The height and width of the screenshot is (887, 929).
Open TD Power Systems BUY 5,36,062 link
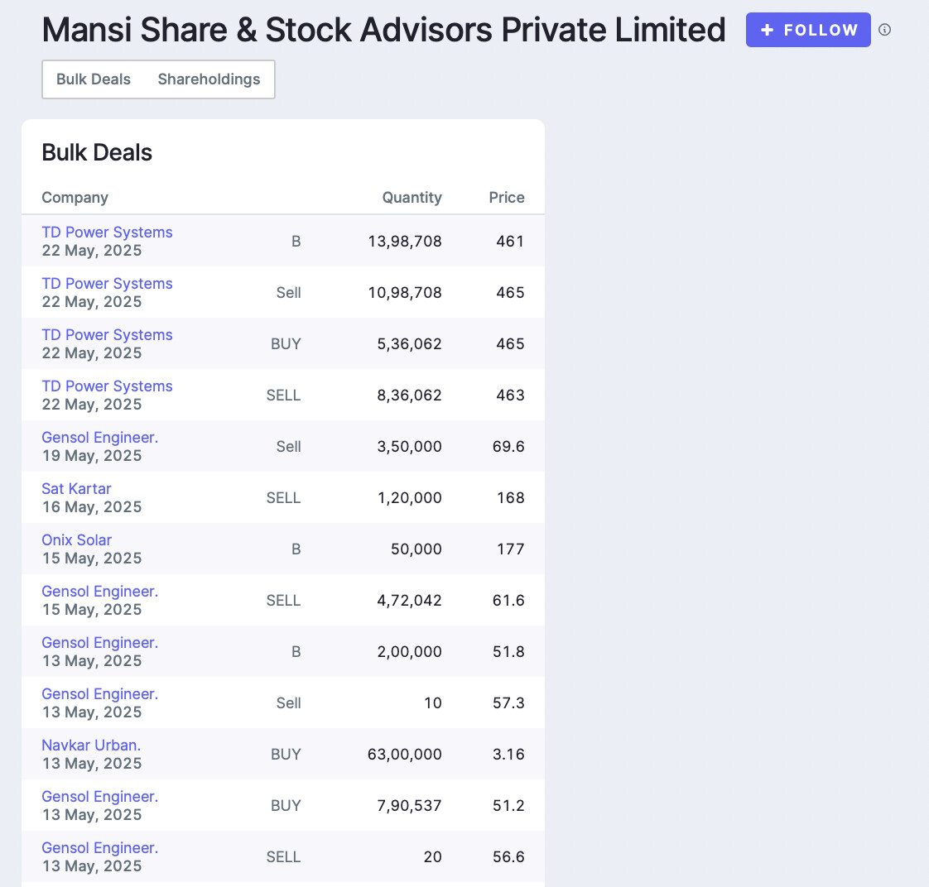click(107, 334)
